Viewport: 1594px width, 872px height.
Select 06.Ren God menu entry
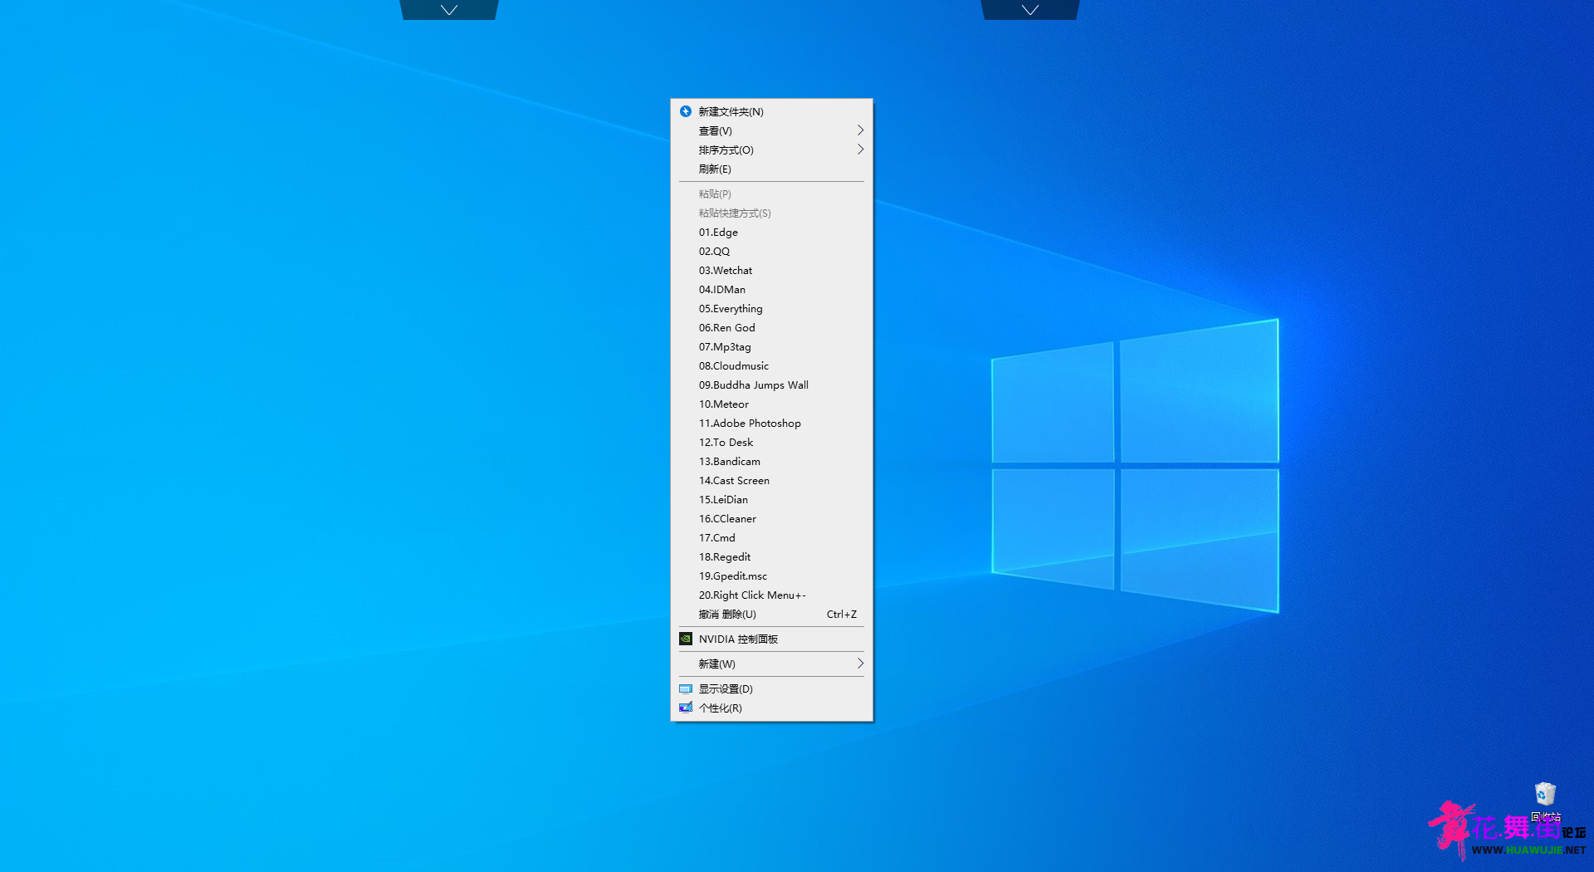771,327
